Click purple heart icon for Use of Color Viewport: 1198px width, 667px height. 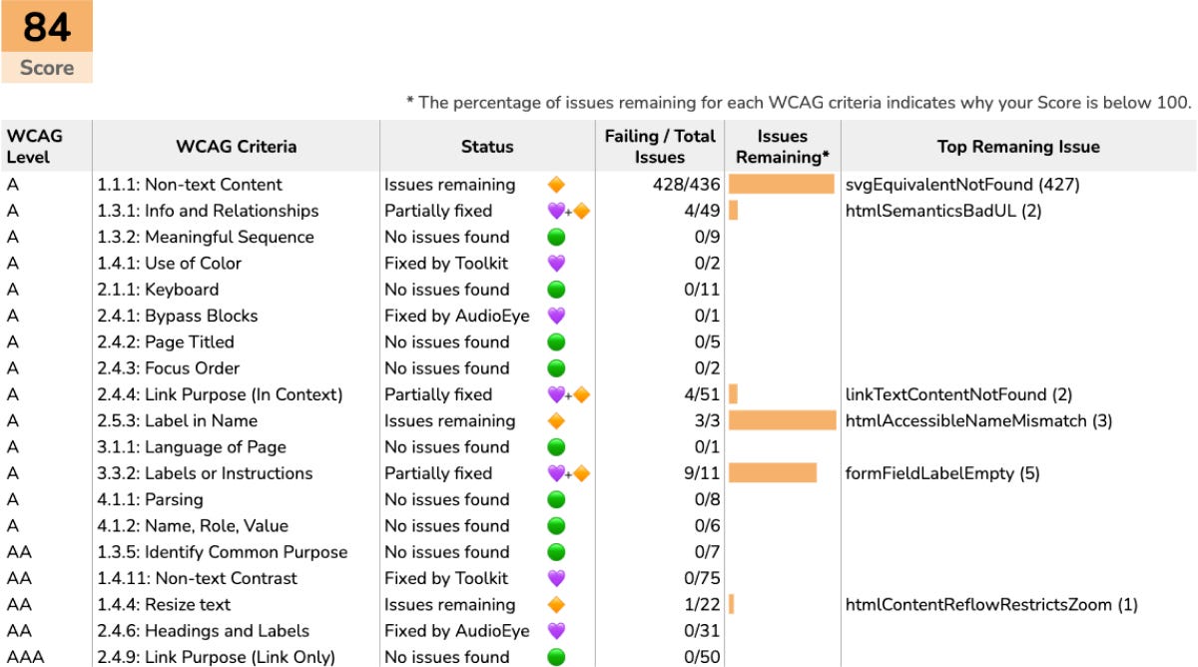[x=557, y=264]
